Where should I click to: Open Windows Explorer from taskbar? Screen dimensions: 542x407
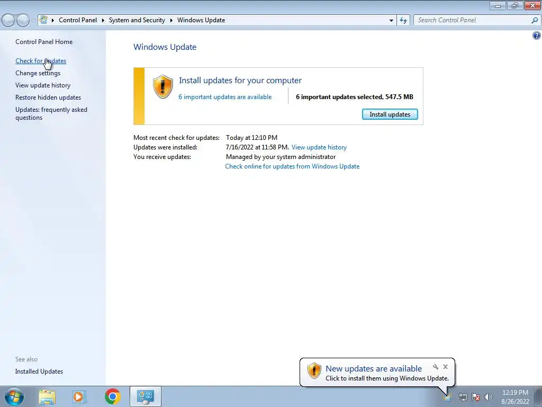pyautogui.click(x=47, y=397)
